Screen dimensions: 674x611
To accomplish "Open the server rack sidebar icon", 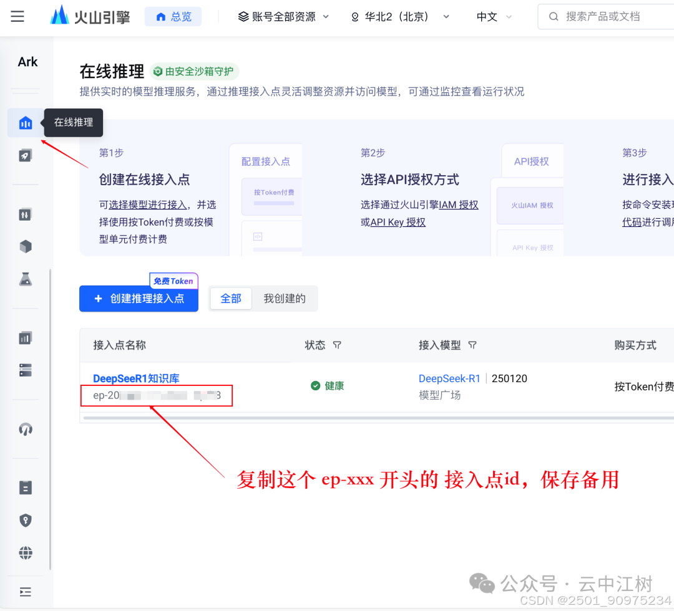I will 26,370.
